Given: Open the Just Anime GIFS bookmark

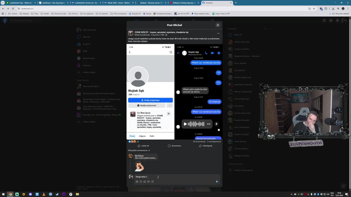Looking at the screenshot, I should click(x=182, y=13).
